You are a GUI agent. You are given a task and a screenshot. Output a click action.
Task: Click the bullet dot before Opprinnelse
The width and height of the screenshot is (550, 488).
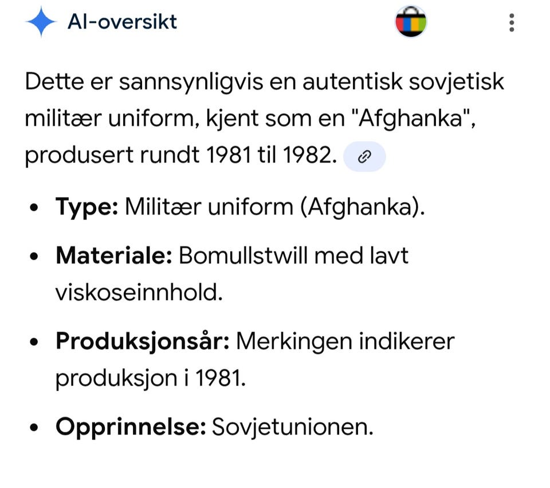point(34,428)
